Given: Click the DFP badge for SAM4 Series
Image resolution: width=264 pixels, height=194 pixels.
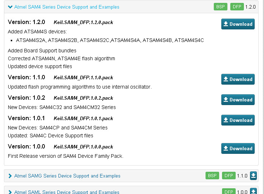Looking at the screenshot, I should 237,7.
